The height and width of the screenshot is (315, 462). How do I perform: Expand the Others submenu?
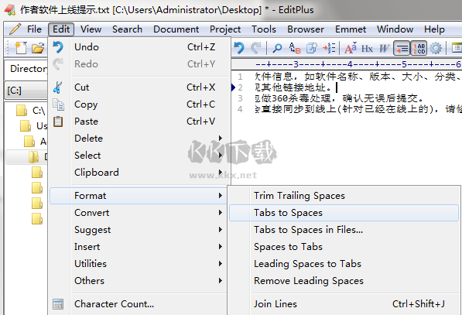[x=139, y=281]
